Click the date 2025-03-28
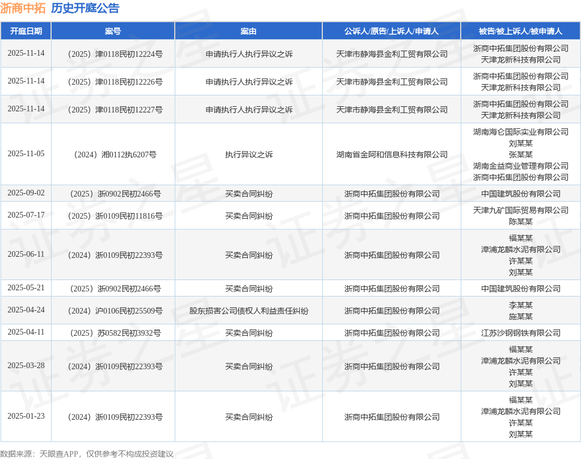 [x=26, y=365]
